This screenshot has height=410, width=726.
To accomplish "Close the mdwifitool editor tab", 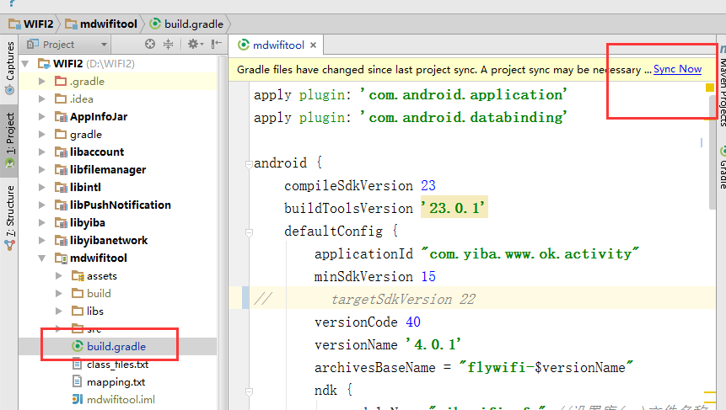I will (313, 45).
